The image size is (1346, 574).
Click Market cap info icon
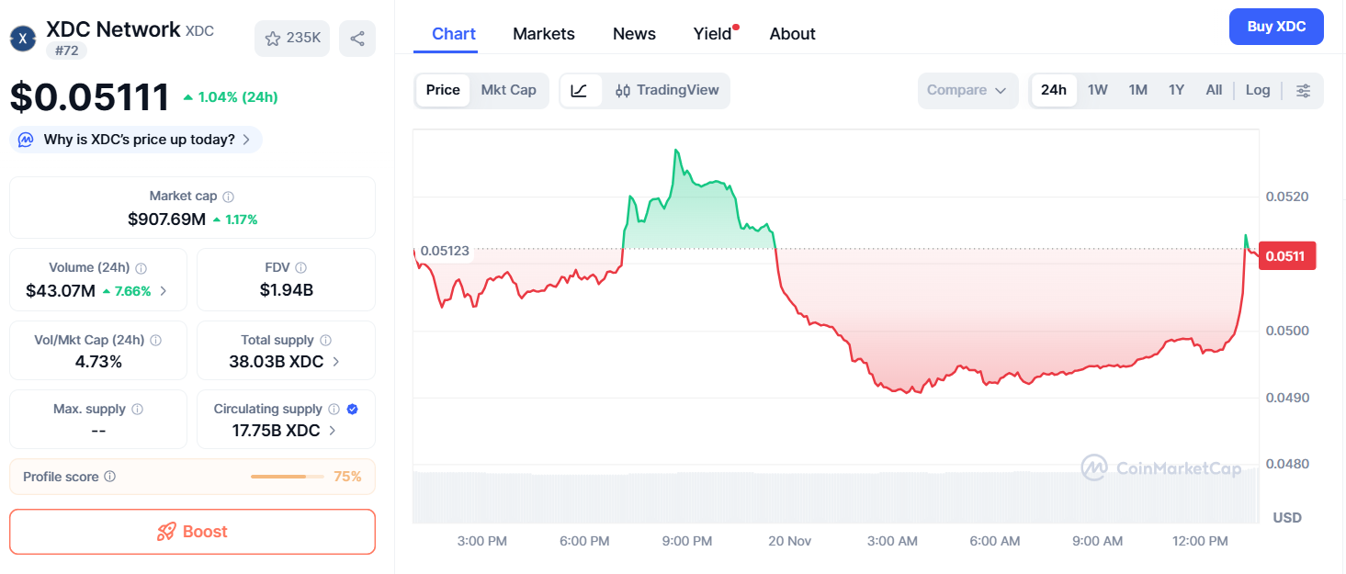[x=229, y=197]
